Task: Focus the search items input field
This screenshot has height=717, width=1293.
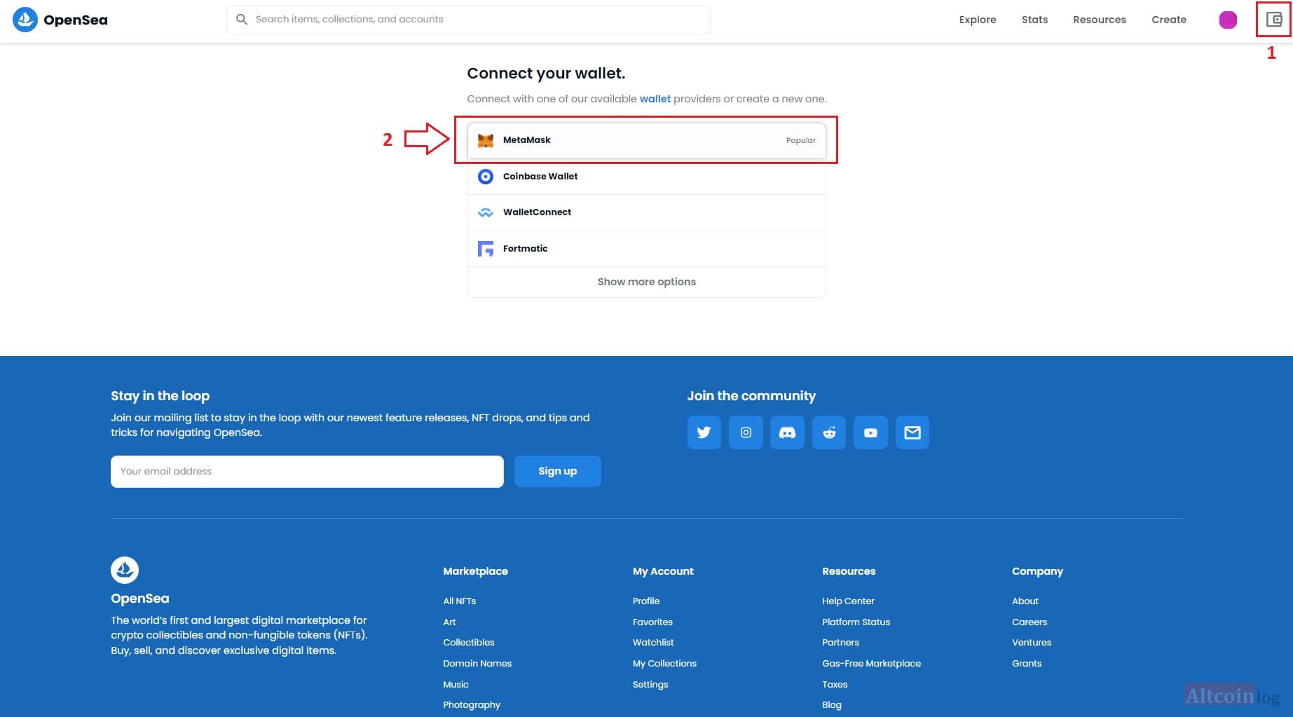Action: [468, 20]
